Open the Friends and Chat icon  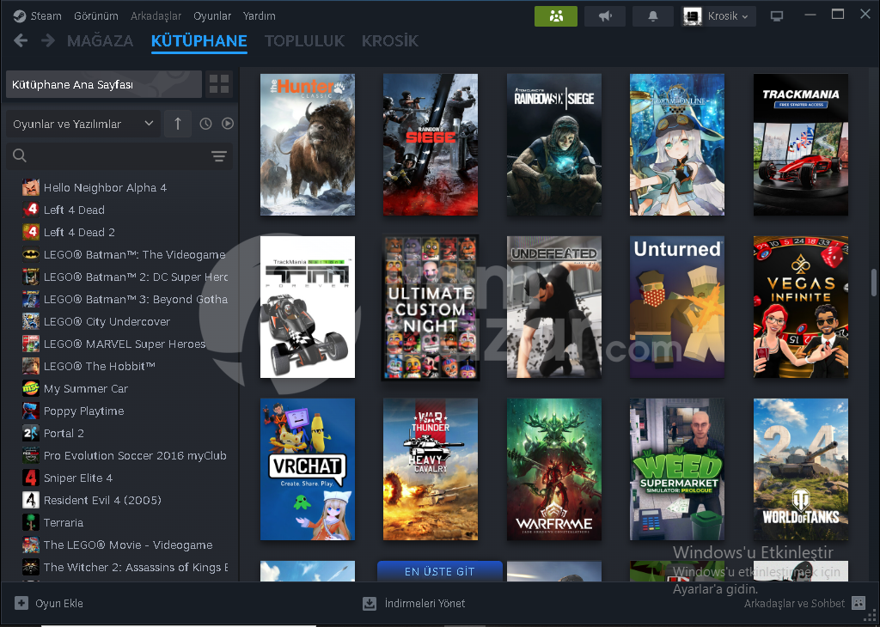859,603
